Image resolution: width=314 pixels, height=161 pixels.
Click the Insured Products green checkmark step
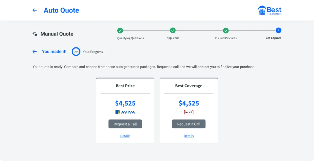coord(226,31)
